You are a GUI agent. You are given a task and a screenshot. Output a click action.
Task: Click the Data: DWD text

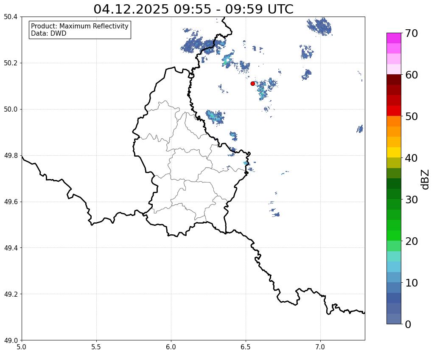(x=49, y=34)
